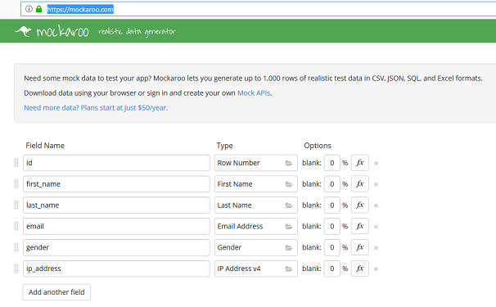The image size is (496, 307).
Task: Open formula editor for email field
Action: pyautogui.click(x=359, y=226)
